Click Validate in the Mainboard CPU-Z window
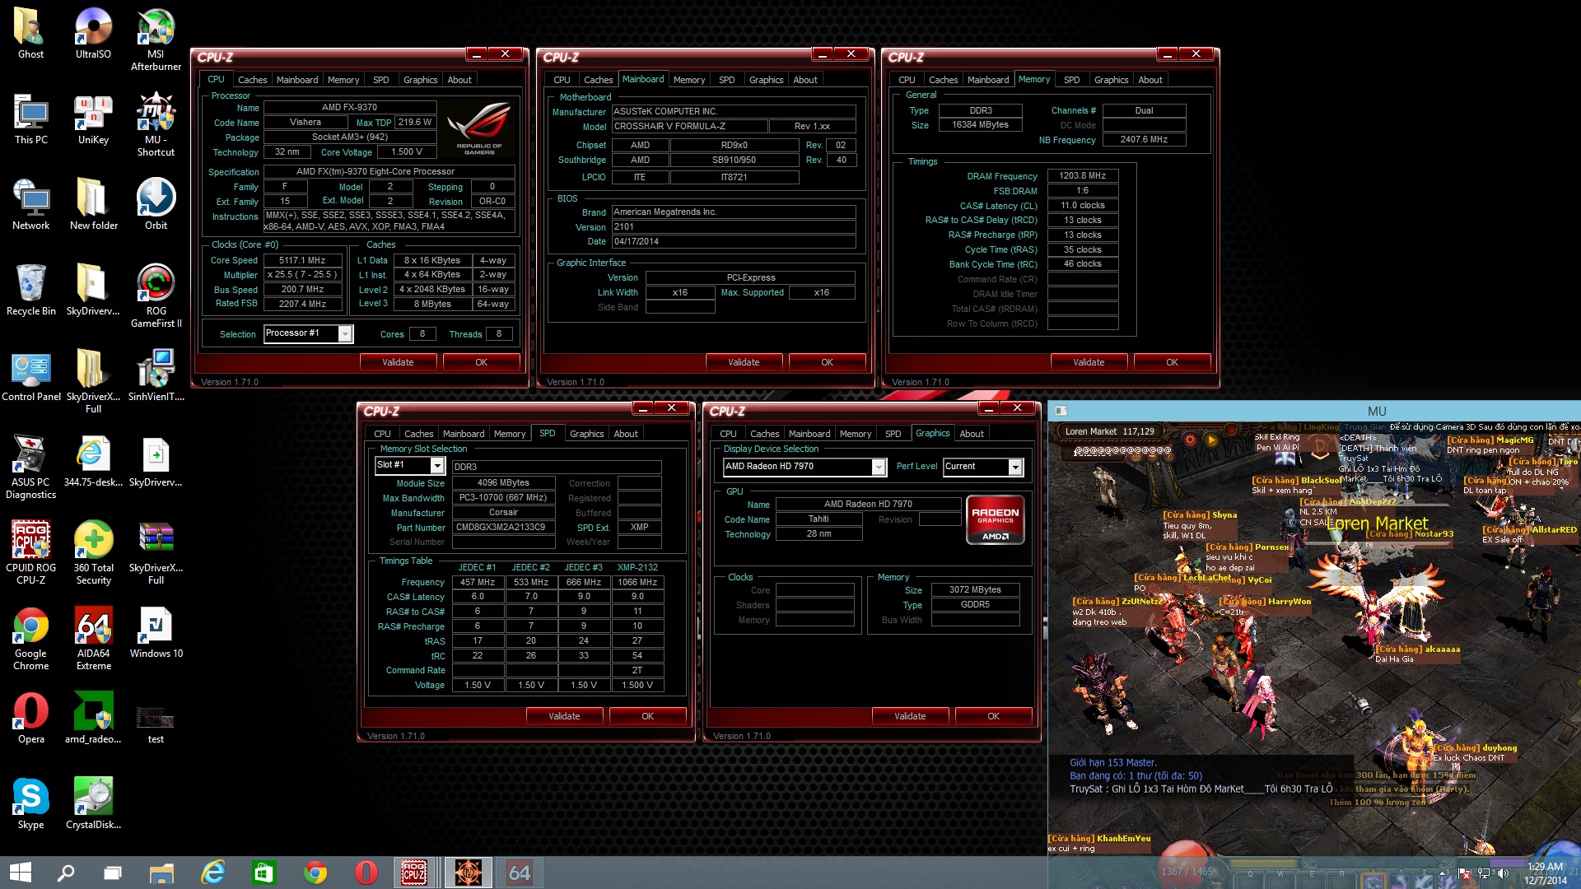This screenshot has width=1581, height=889. (x=744, y=362)
